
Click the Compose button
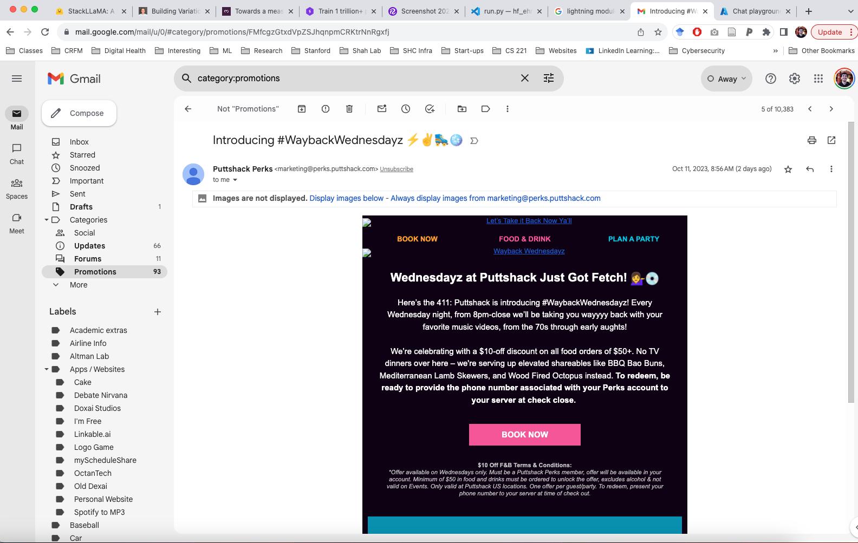pos(79,113)
